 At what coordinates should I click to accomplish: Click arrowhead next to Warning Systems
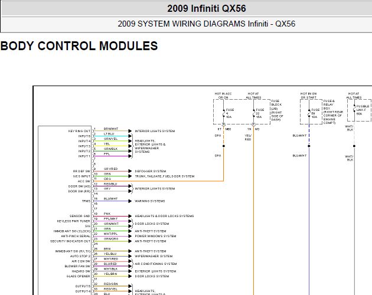[x=130, y=201]
